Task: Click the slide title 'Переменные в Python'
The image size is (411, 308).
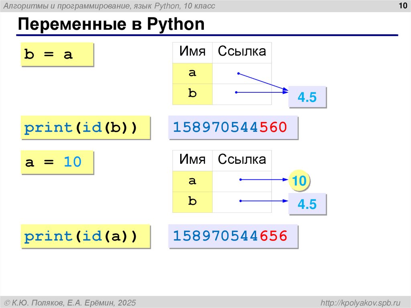Action: pos(111,24)
